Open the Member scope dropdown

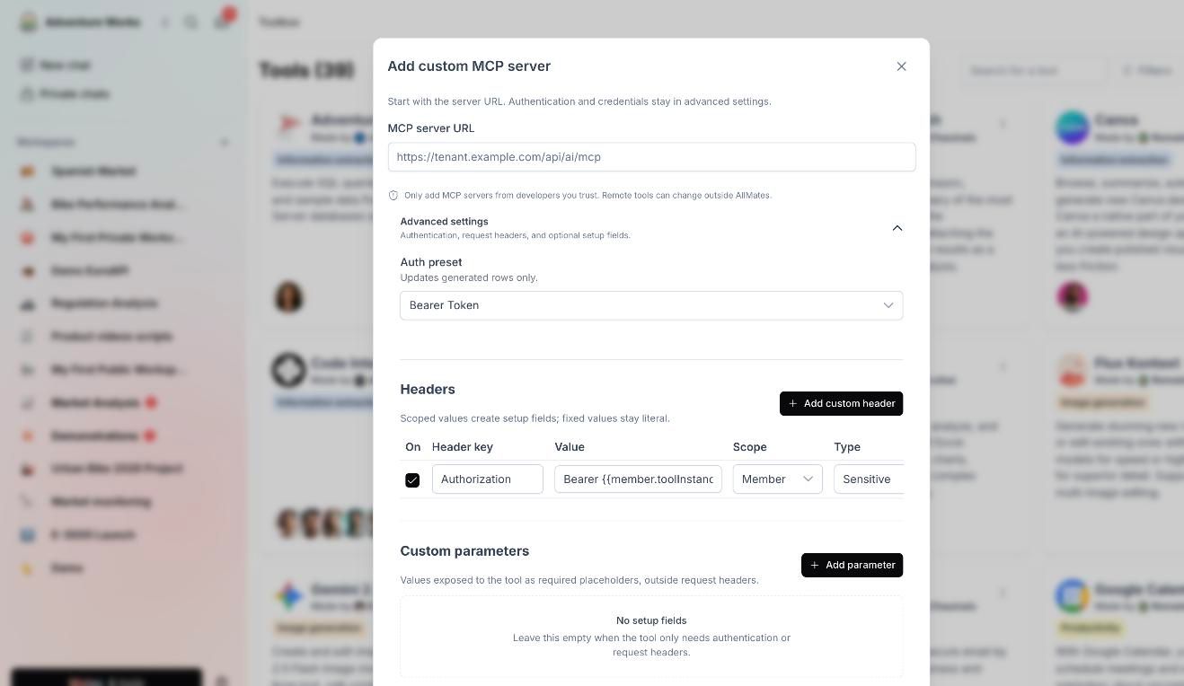[778, 479]
